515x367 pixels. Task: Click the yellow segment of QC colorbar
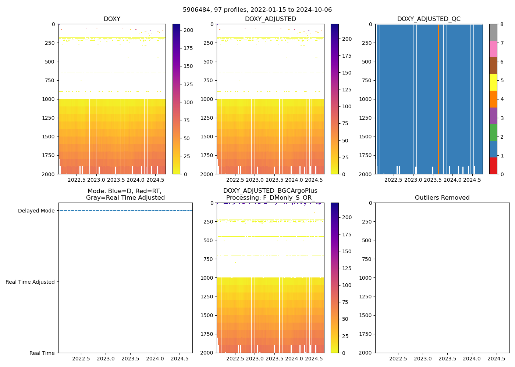(x=493, y=82)
